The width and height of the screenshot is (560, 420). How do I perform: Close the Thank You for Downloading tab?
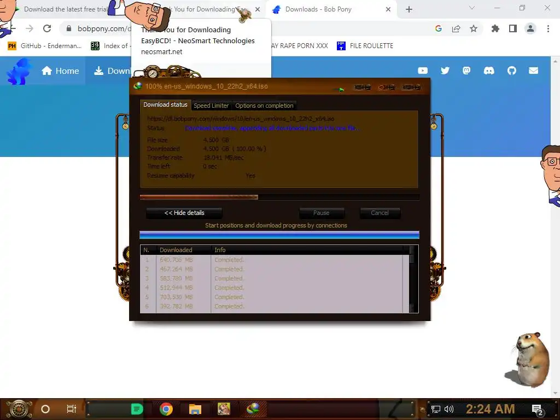coord(258,9)
